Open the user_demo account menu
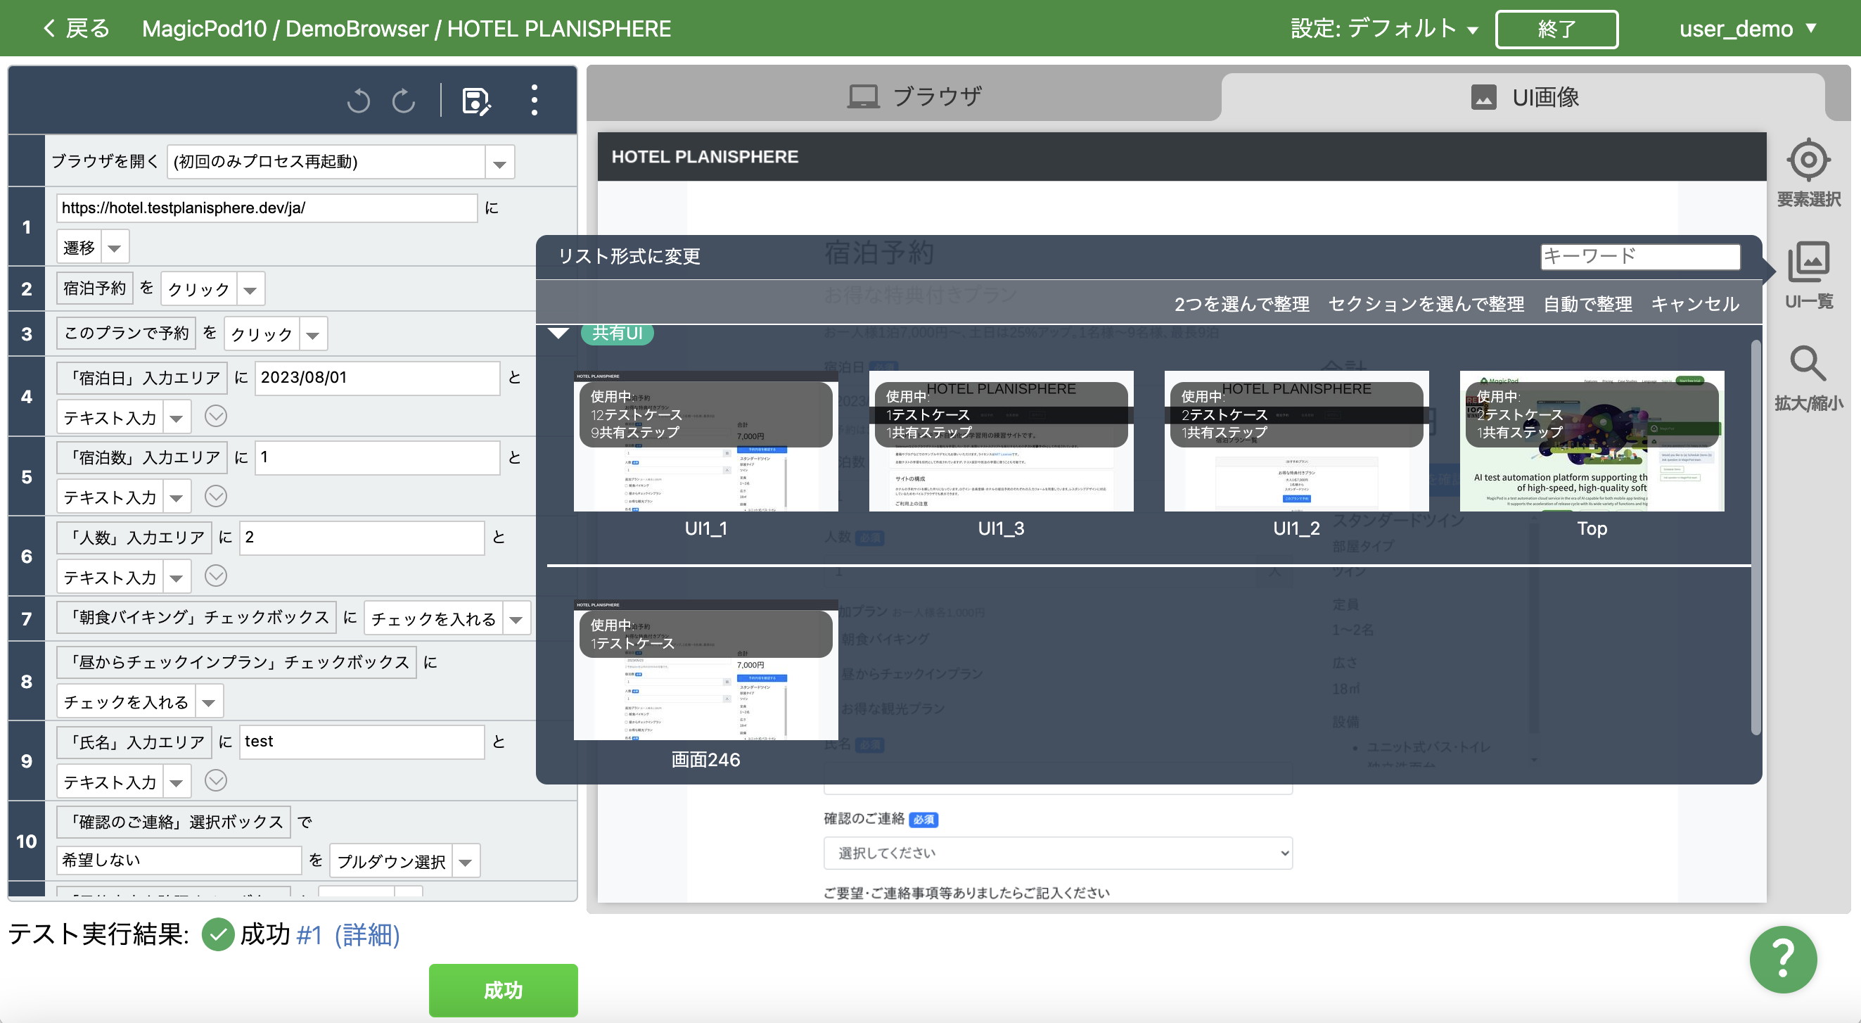 1748,29
